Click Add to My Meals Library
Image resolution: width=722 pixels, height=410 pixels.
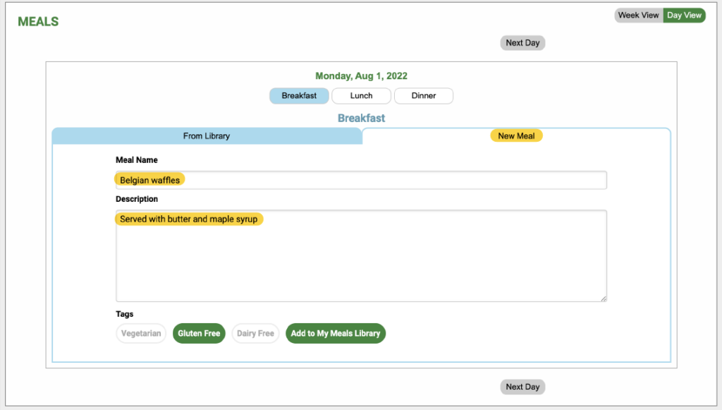pos(336,334)
